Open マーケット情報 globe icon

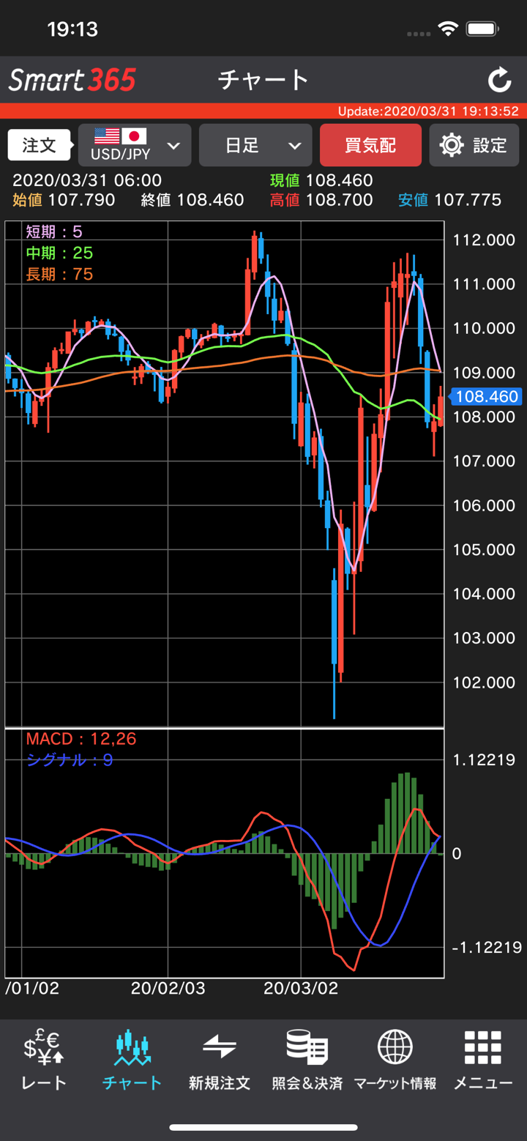pyautogui.click(x=395, y=1048)
